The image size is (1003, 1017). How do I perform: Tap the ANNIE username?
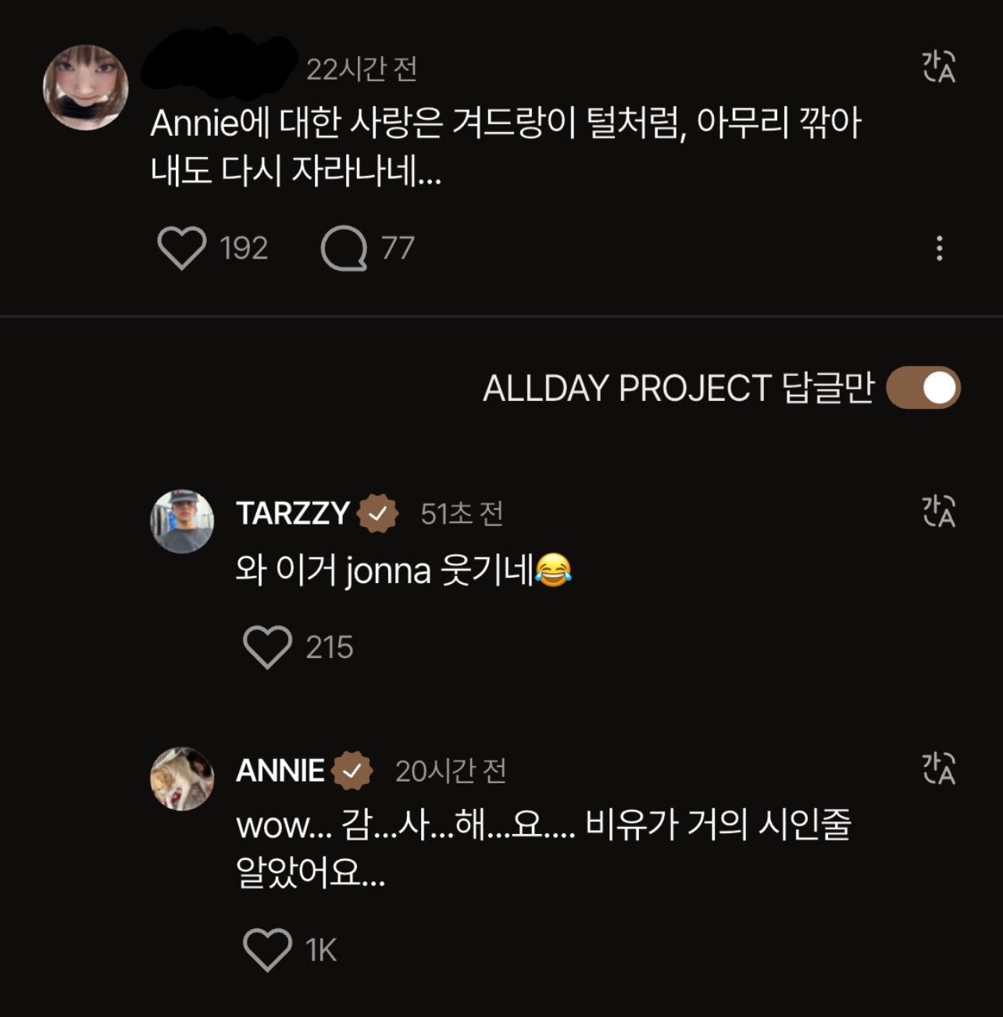point(280,771)
